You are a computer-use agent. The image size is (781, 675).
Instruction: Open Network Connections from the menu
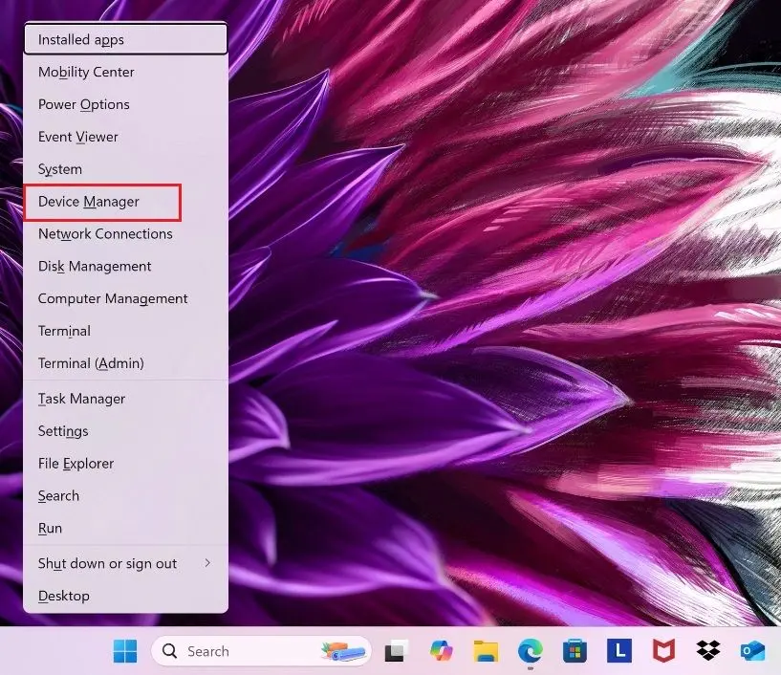coord(105,233)
